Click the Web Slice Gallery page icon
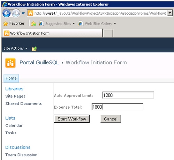Screen dimensions: 174x160 (x=81, y=24)
